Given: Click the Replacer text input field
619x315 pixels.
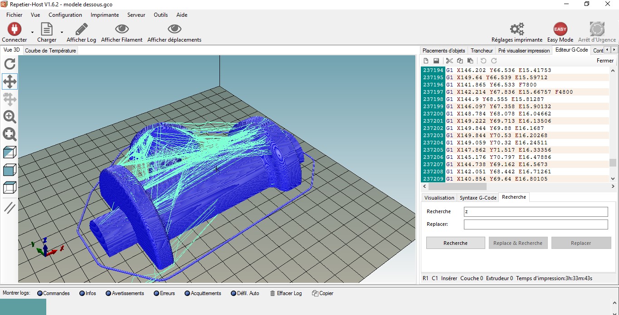Looking at the screenshot, I should 536,224.
